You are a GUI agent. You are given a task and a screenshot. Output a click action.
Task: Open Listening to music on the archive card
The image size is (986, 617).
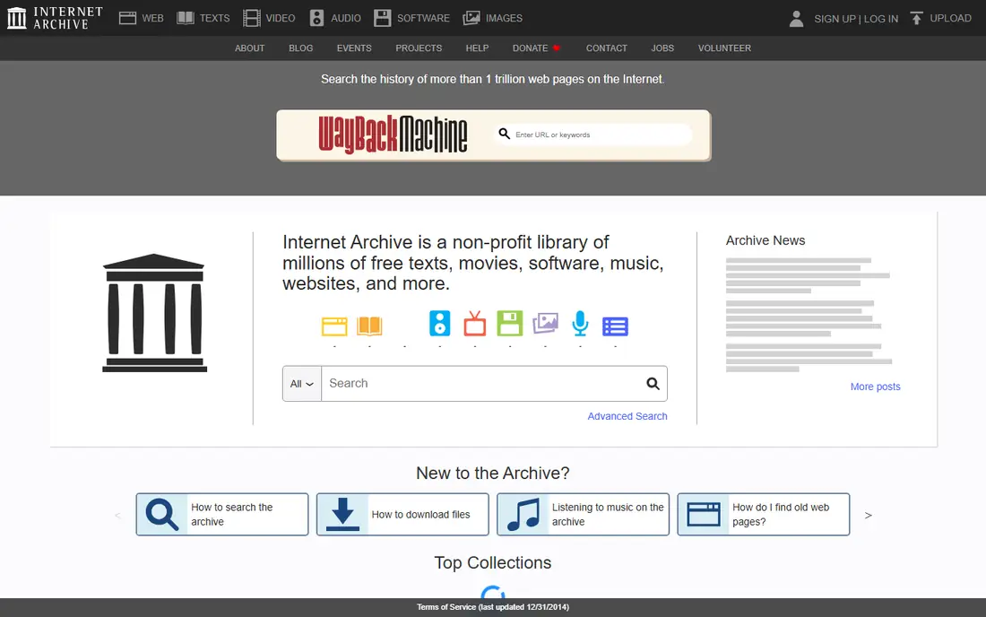583,515
